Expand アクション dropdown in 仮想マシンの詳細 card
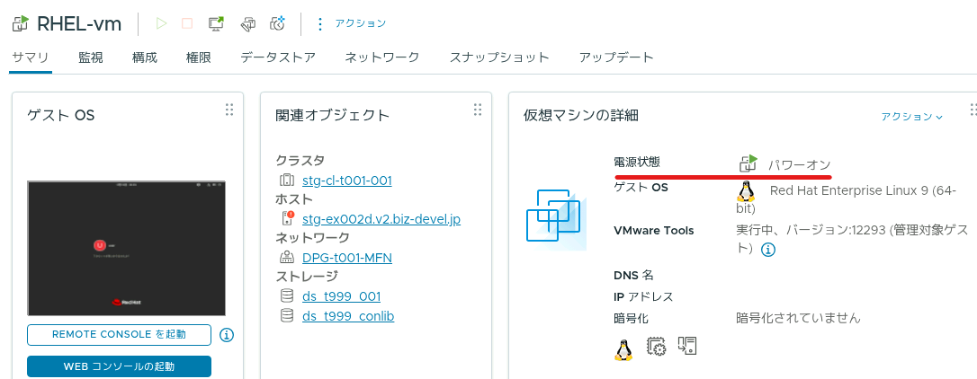 point(911,117)
